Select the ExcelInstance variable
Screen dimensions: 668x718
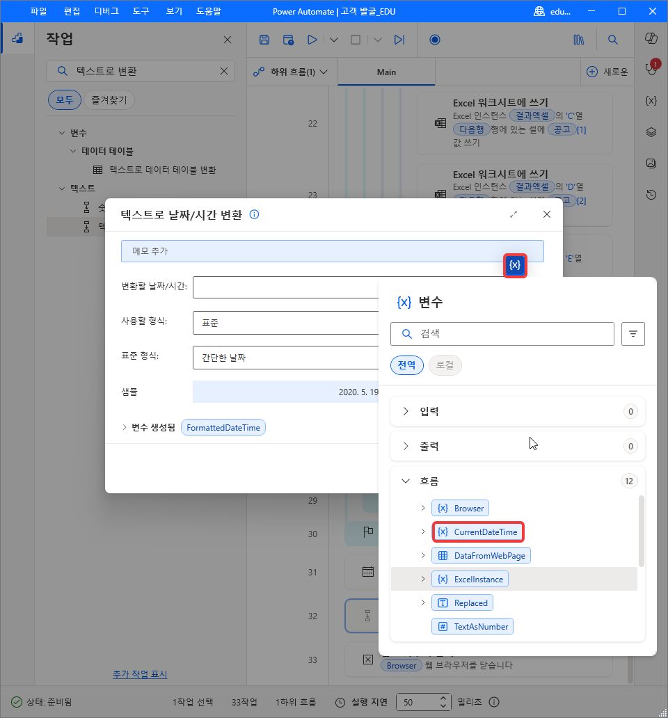coord(470,580)
